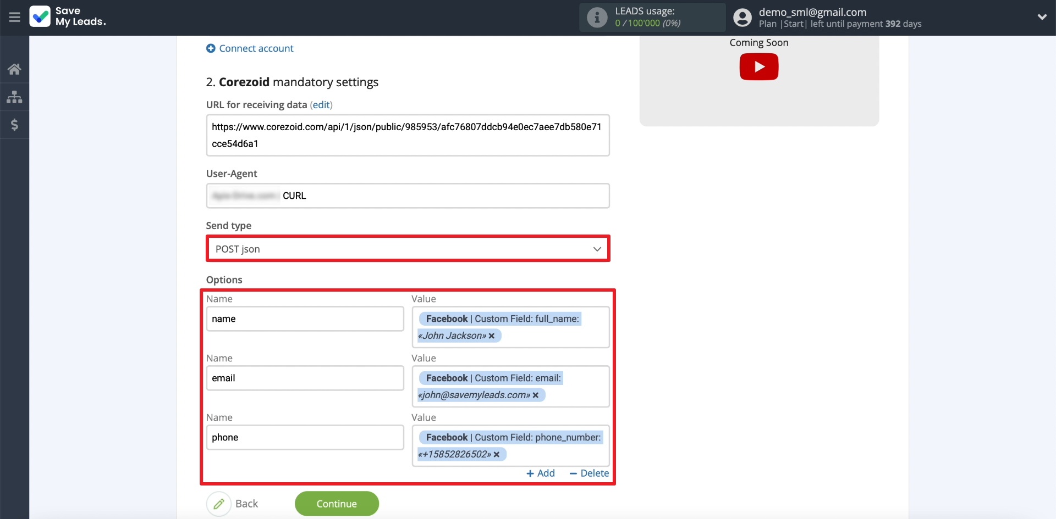Remove the phone_number +15852826502 tag
Viewport: 1056px width, 519px height.
coord(497,454)
